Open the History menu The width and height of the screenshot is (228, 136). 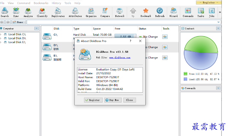(x=56, y=3)
